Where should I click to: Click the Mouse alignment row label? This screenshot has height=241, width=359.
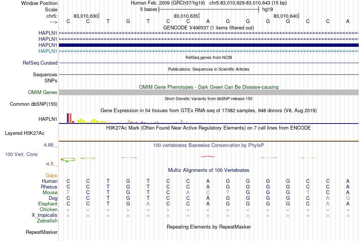point(50,193)
